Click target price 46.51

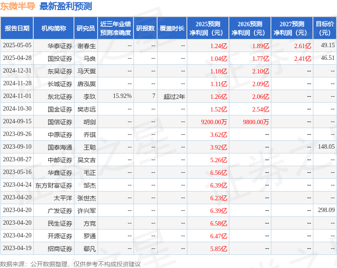(328, 58)
